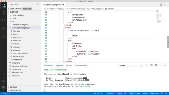
Task: Change indentation via Spaces: 4
Action: click(110, 93)
